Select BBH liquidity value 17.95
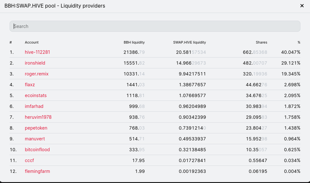Image resolution: width=310 pixels, height=183 pixels. coord(138,160)
